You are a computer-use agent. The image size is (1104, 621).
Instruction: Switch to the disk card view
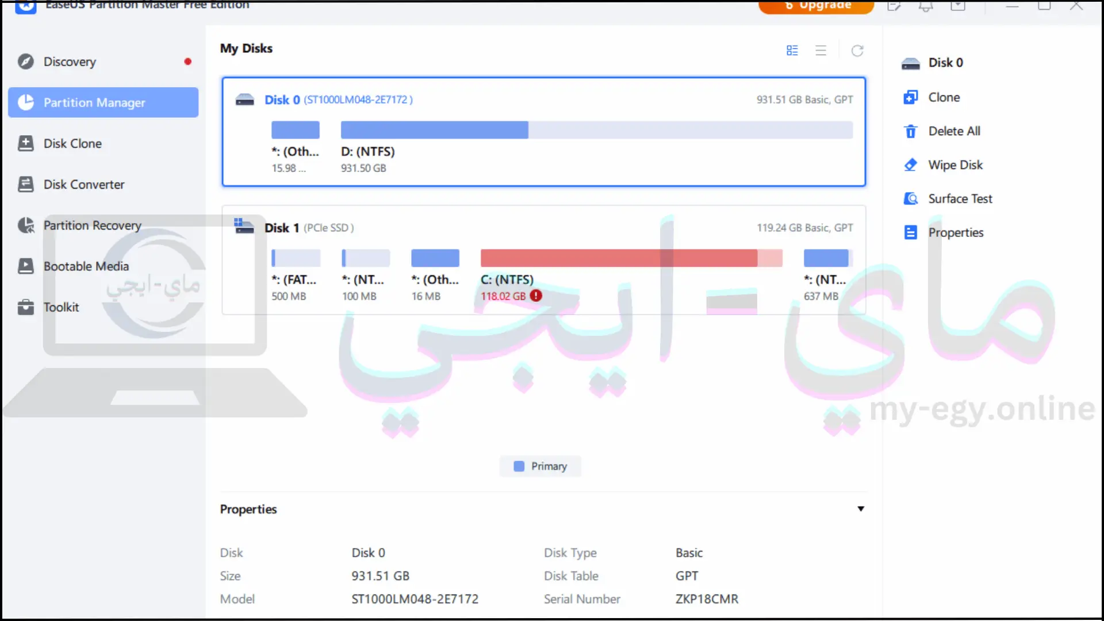tap(792, 51)
